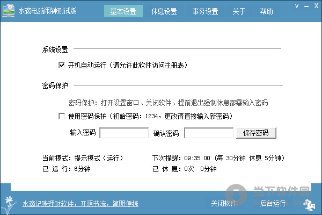Focus the 输入密码 field

pyautogui.click(x=124, y=133)
